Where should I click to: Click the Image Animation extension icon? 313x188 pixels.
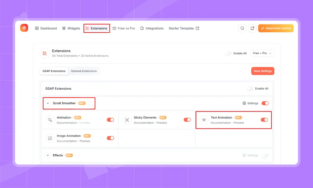point(50,138)
